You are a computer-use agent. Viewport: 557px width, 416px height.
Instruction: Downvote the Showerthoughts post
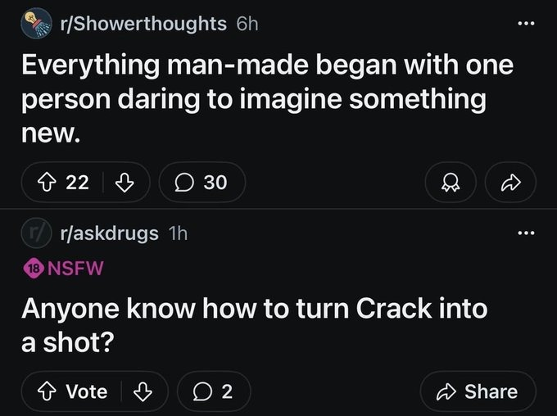click(125, 182)
